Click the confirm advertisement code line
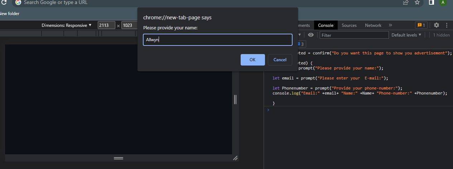This screenshot has width=453, height=169. [x=375, y=53]
